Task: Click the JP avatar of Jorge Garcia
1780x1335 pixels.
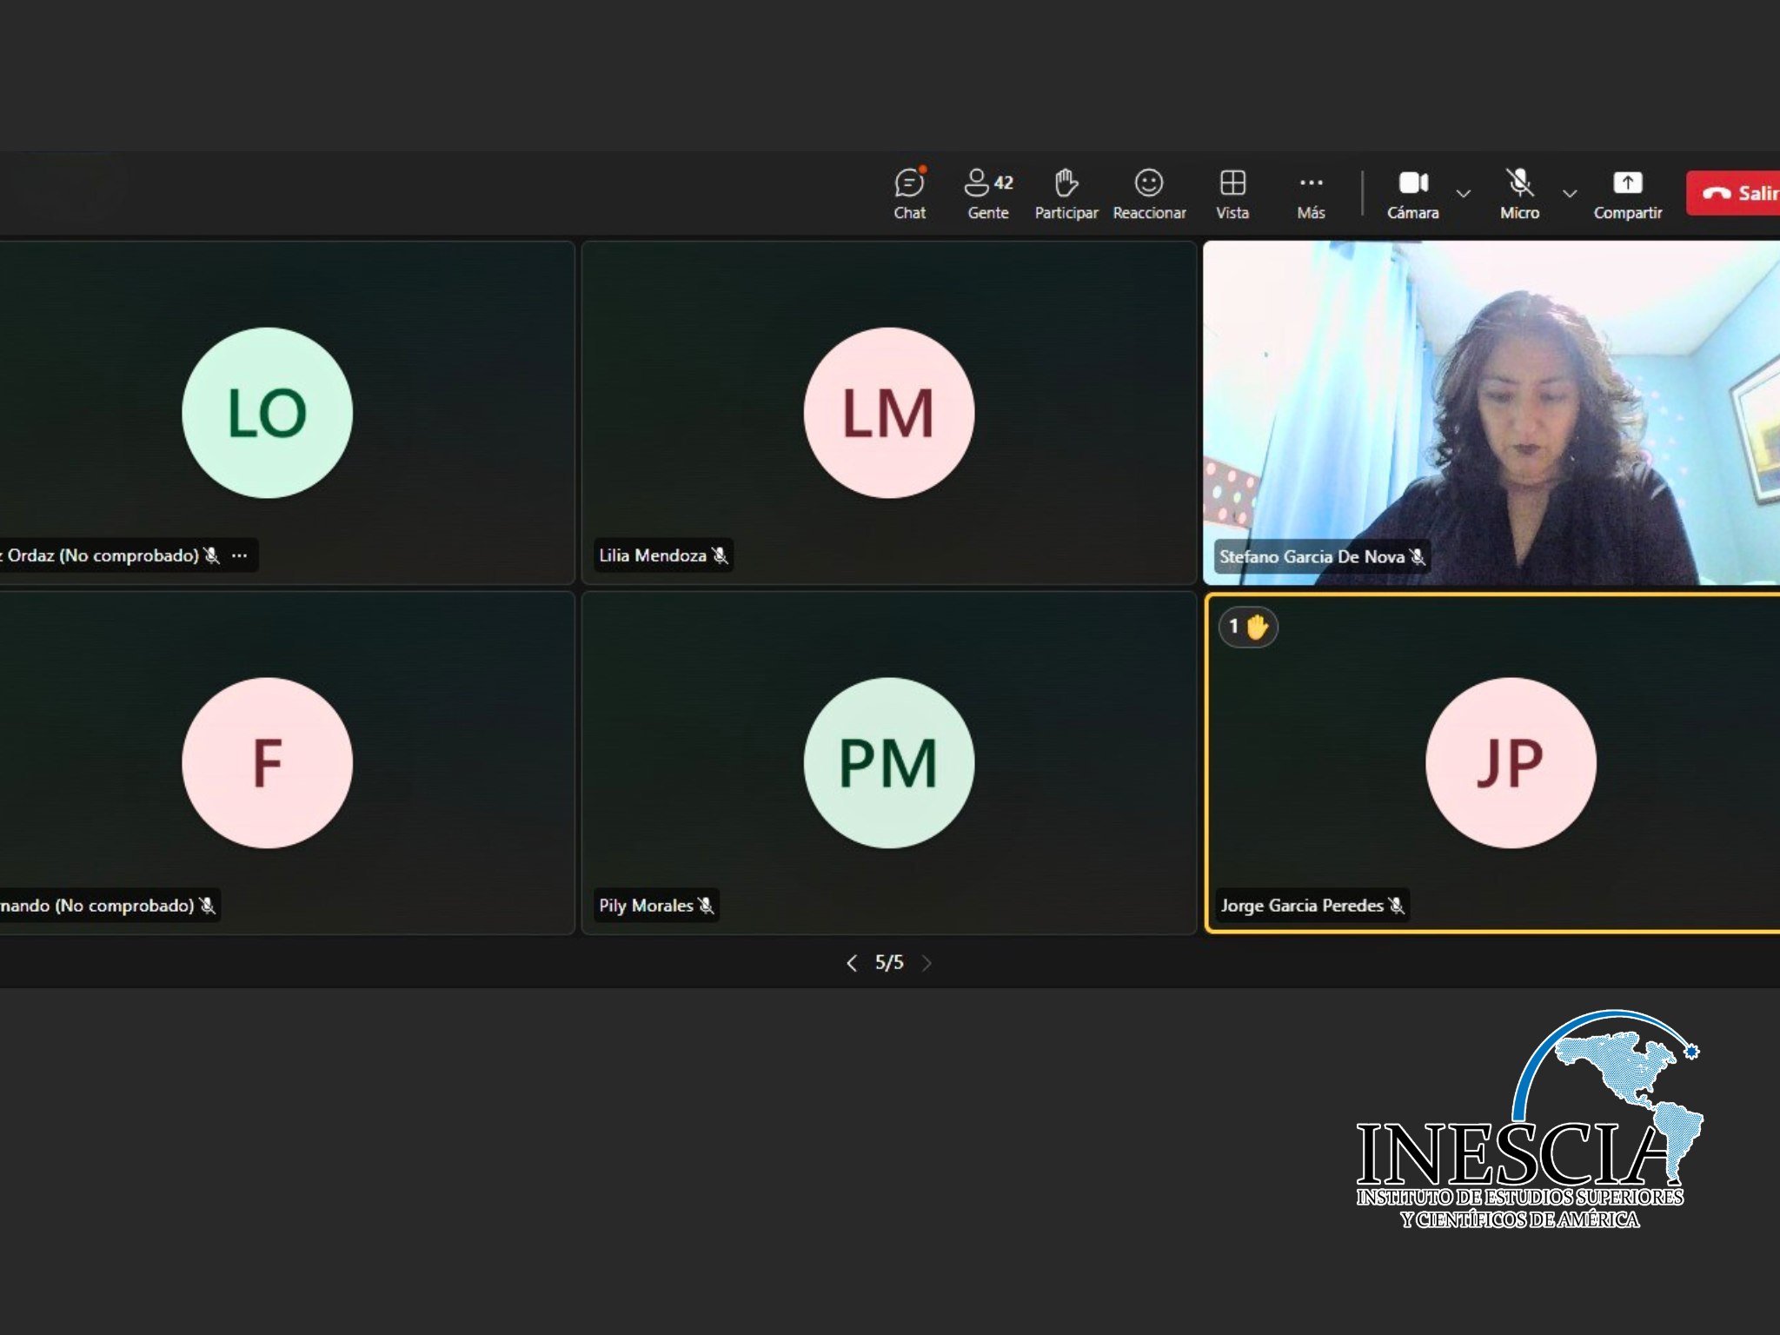Action: [1510, 762]
